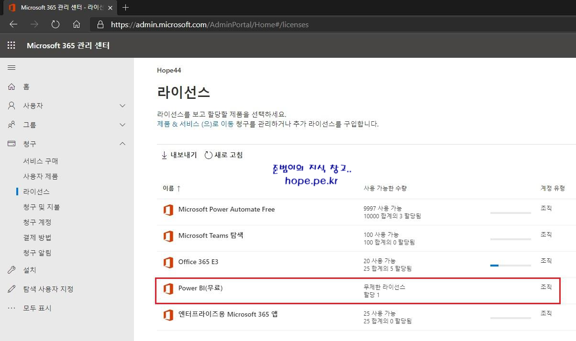Open Power BI(무료) license details
576x341 pixels.
tap(200, 288)
